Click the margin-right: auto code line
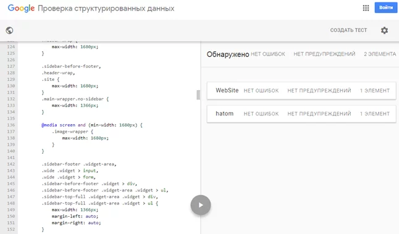 click(76, 223)
